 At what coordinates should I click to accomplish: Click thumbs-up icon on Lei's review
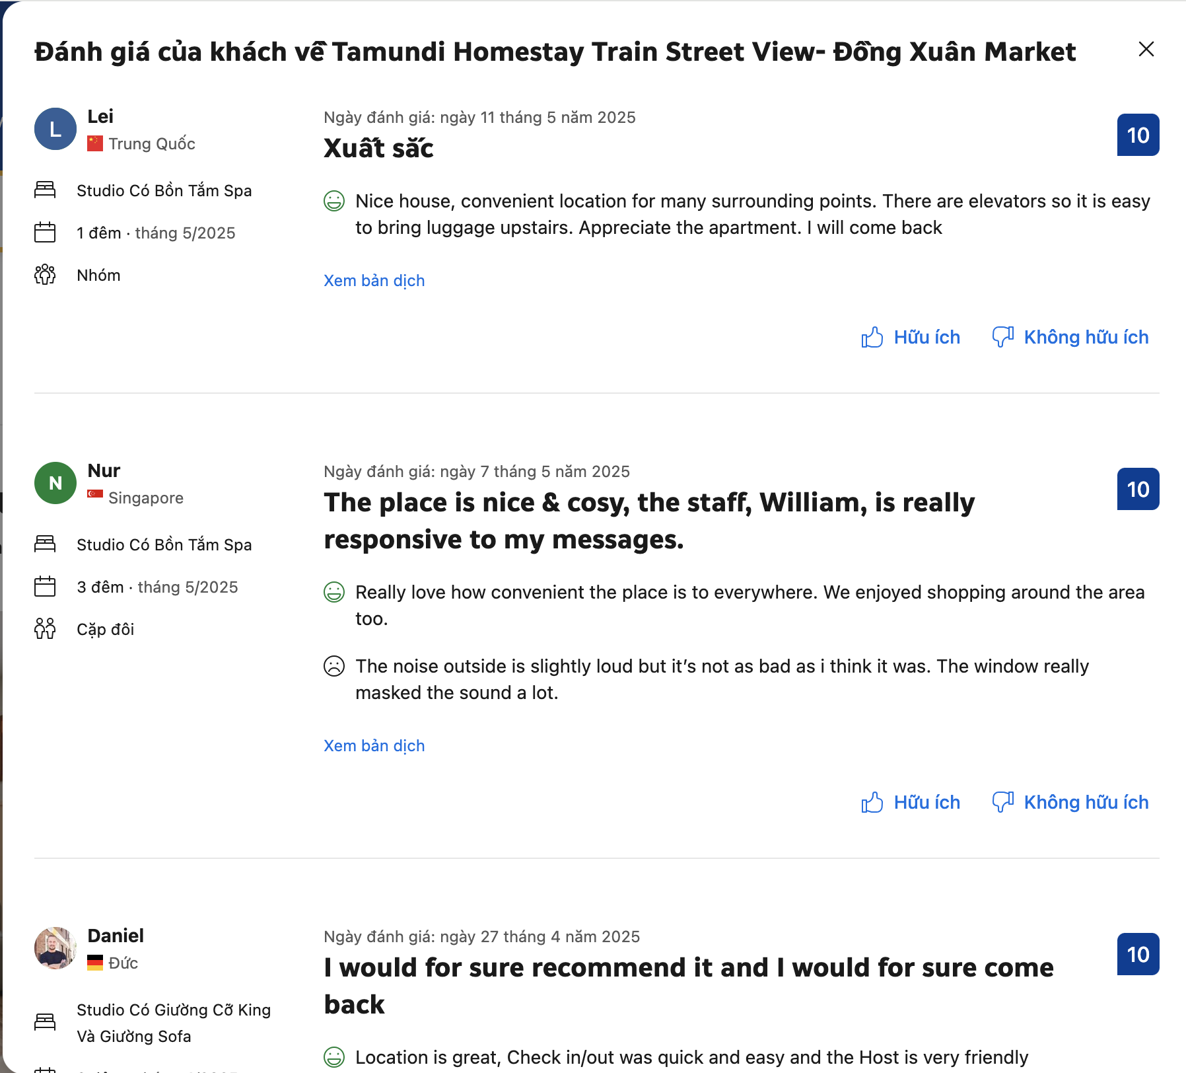tap(872, 338)
